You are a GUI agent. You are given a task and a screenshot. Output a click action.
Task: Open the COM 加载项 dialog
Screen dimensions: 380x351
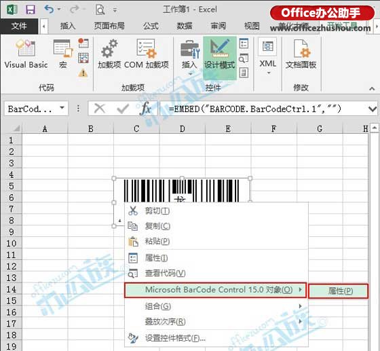(x=146, y=54)
